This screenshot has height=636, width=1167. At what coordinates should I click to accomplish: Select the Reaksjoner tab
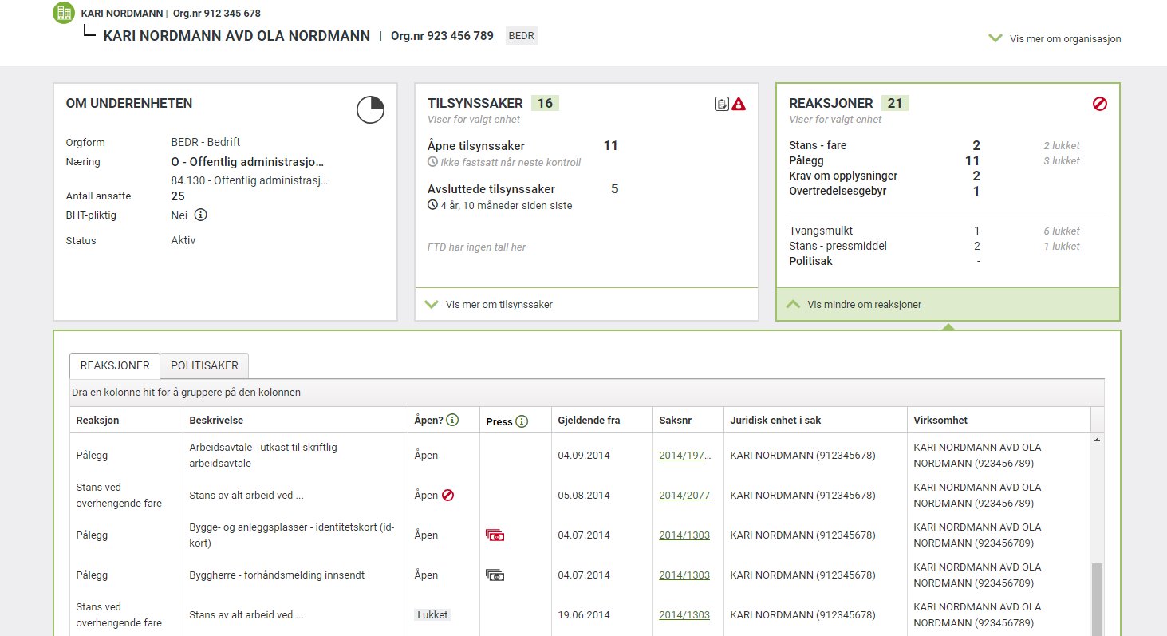click(x=115, y=365)
